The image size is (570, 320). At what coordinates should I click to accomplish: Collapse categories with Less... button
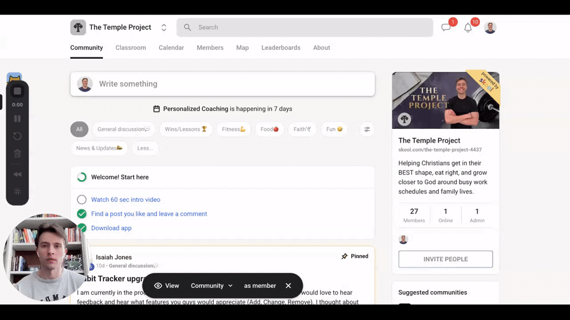[x=145, y=148]
